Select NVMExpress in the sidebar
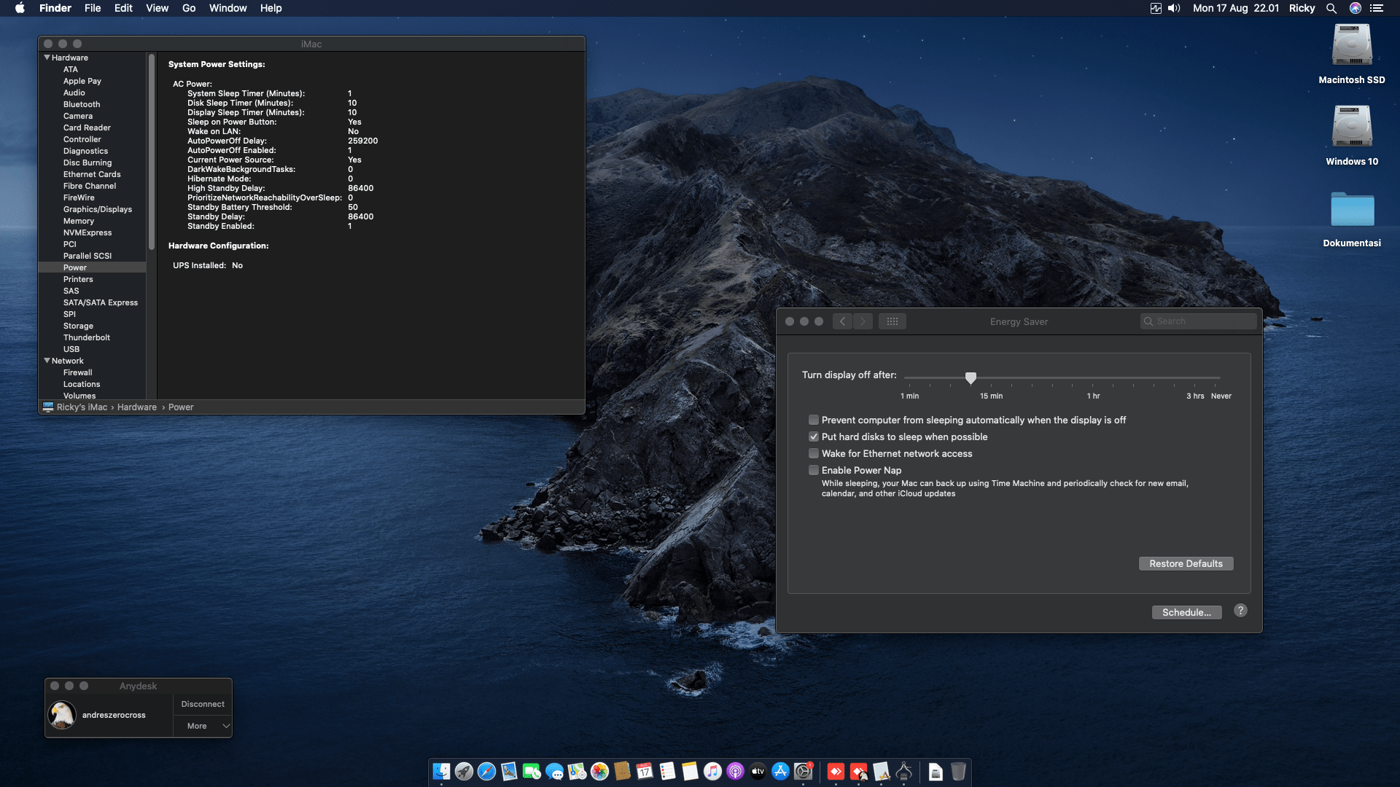 [87, 232]
